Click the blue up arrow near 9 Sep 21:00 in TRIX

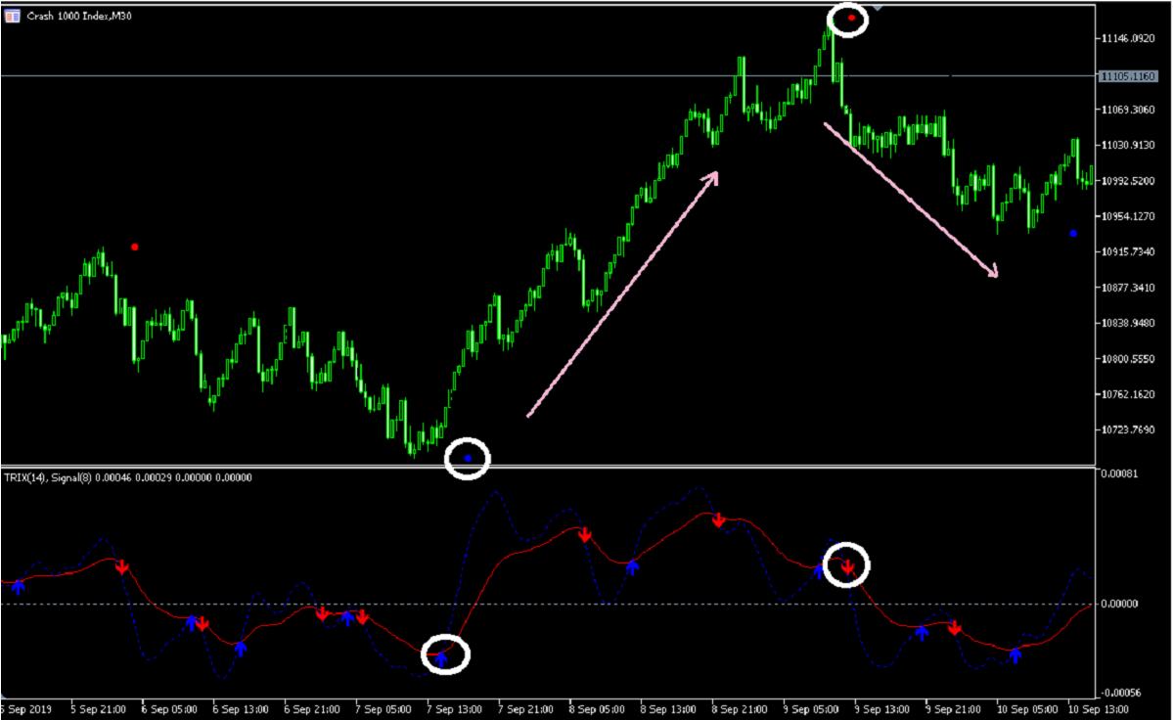coord(924,634)
